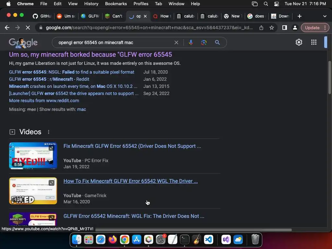
Task: Click the Google search input field
Action: coord(114,42)
